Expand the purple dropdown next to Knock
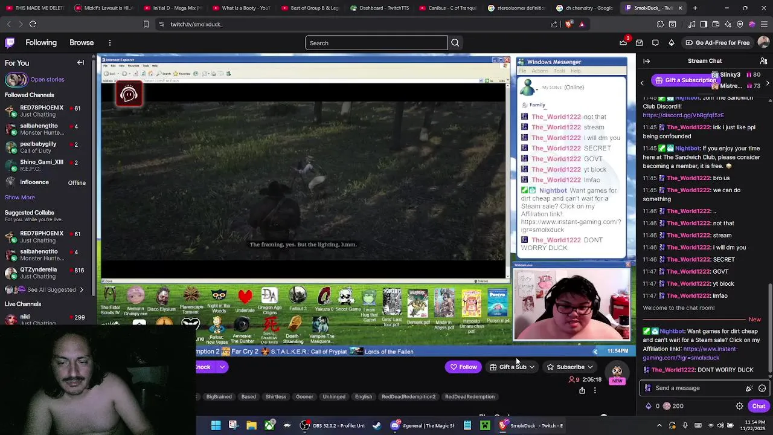 click(222, 367)
